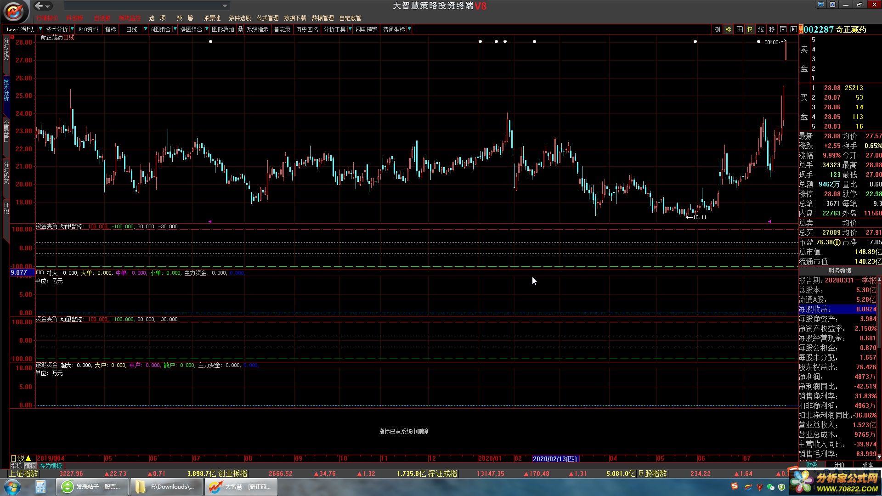Open the 科创板 menu

click(74, 18)
